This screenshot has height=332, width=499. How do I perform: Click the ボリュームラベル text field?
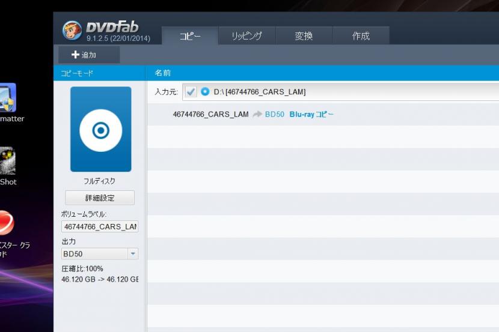tap(100, 227)
